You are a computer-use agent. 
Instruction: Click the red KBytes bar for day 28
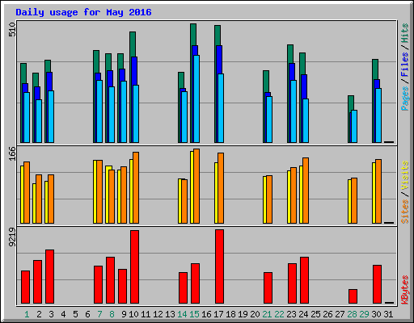(x=353, y=296)
